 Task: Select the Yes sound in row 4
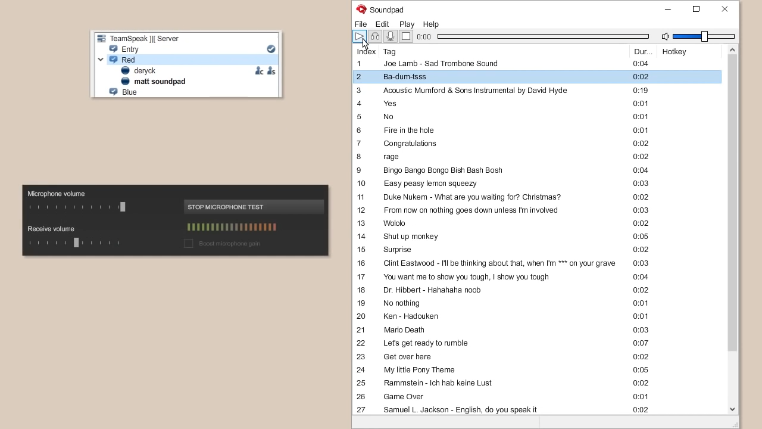coord(537,104)
